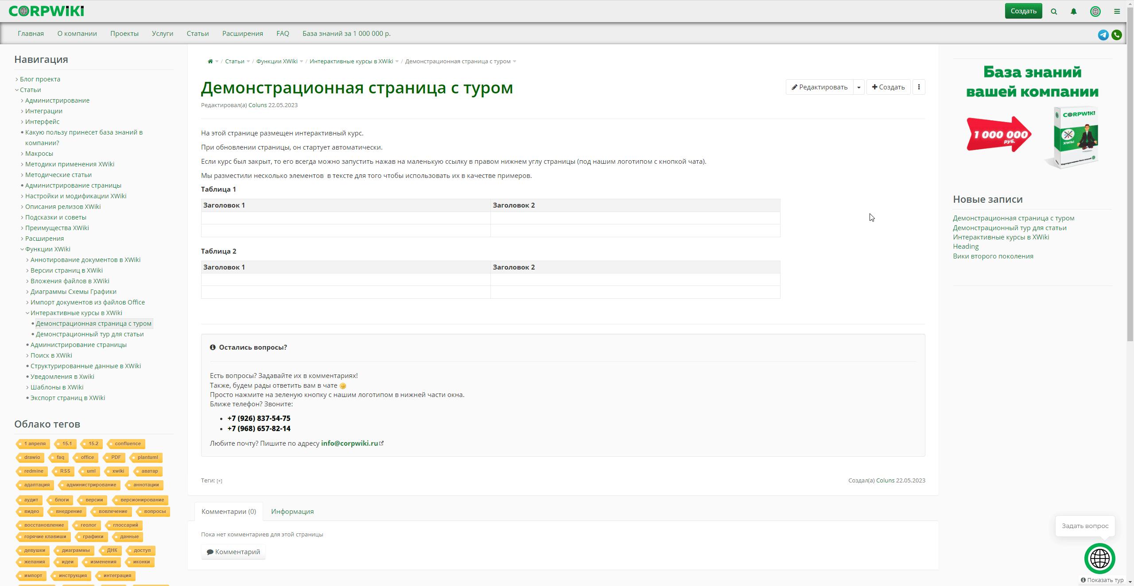Click info@corpwiki.ru email link
Viewport: 1134px width, 586px height.
point(350,443)
